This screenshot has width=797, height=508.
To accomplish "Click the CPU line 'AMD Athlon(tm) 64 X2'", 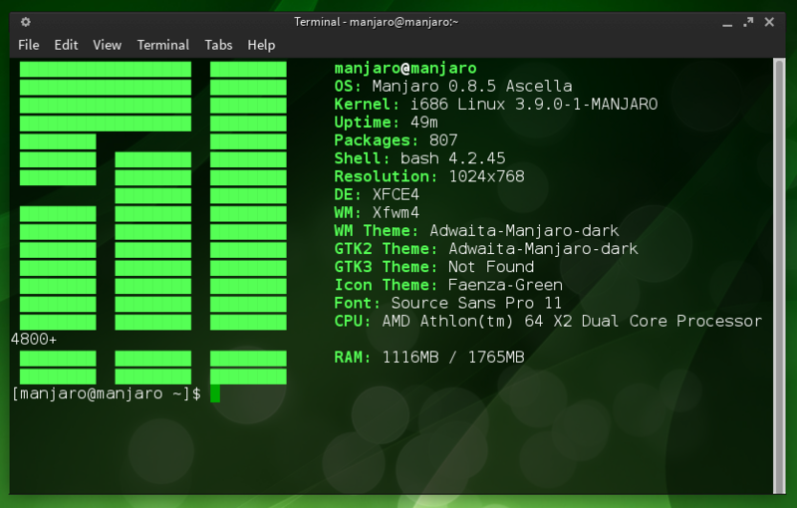I will tap(477, 321).
